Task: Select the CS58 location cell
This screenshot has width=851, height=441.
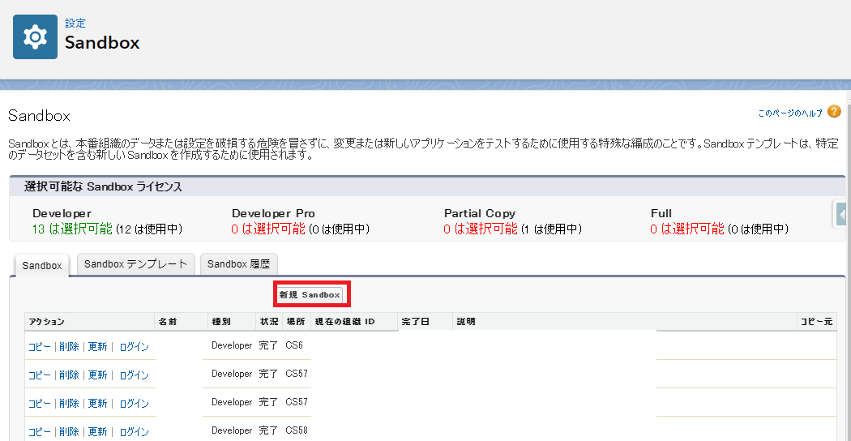Action: [x=297, y=430]
